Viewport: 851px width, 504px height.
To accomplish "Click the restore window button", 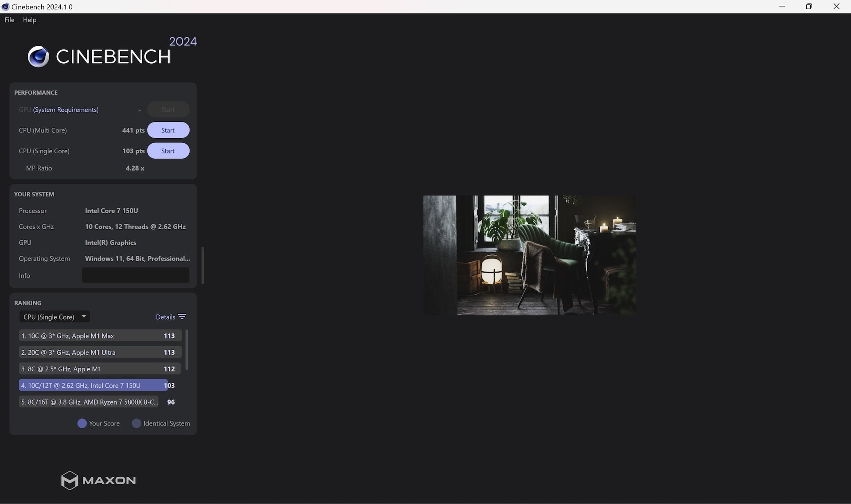I will coord(808,6).
